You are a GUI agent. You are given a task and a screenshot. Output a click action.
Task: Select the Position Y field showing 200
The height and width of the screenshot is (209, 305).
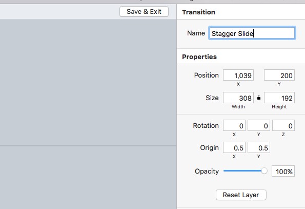279,75
